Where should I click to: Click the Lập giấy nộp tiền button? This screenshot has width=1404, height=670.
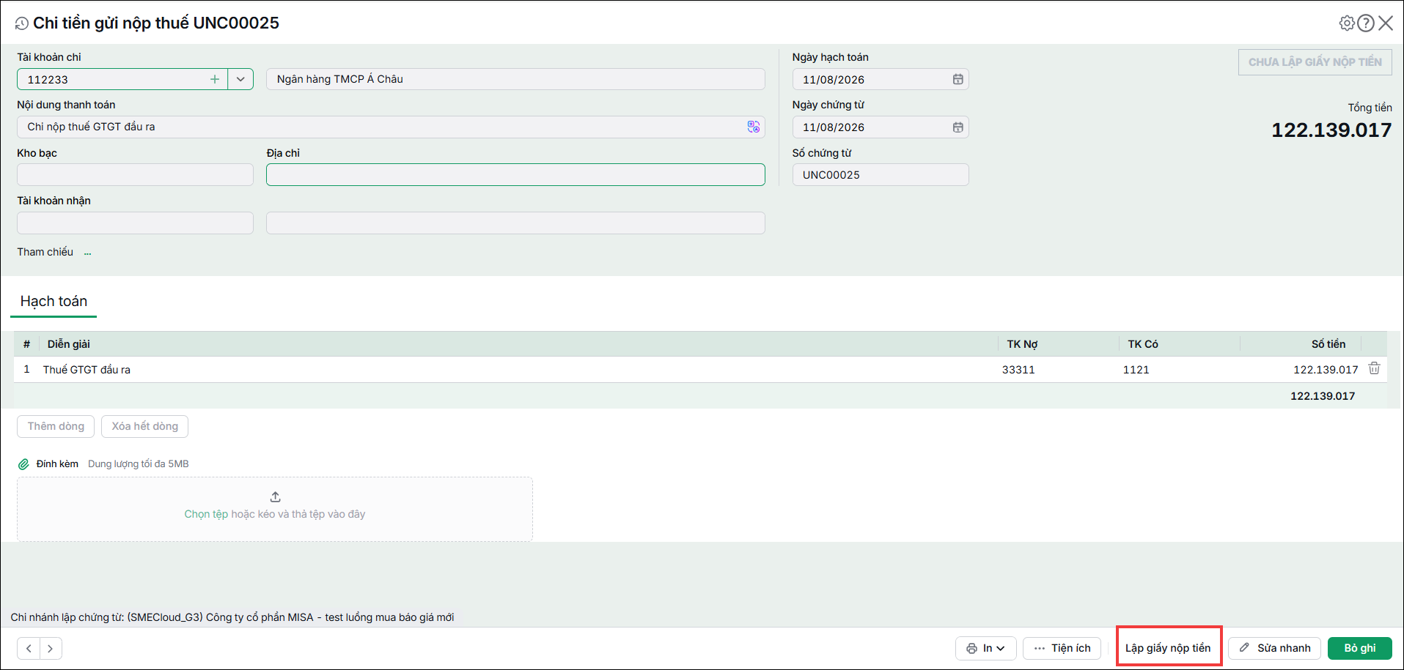point(1168,648)
